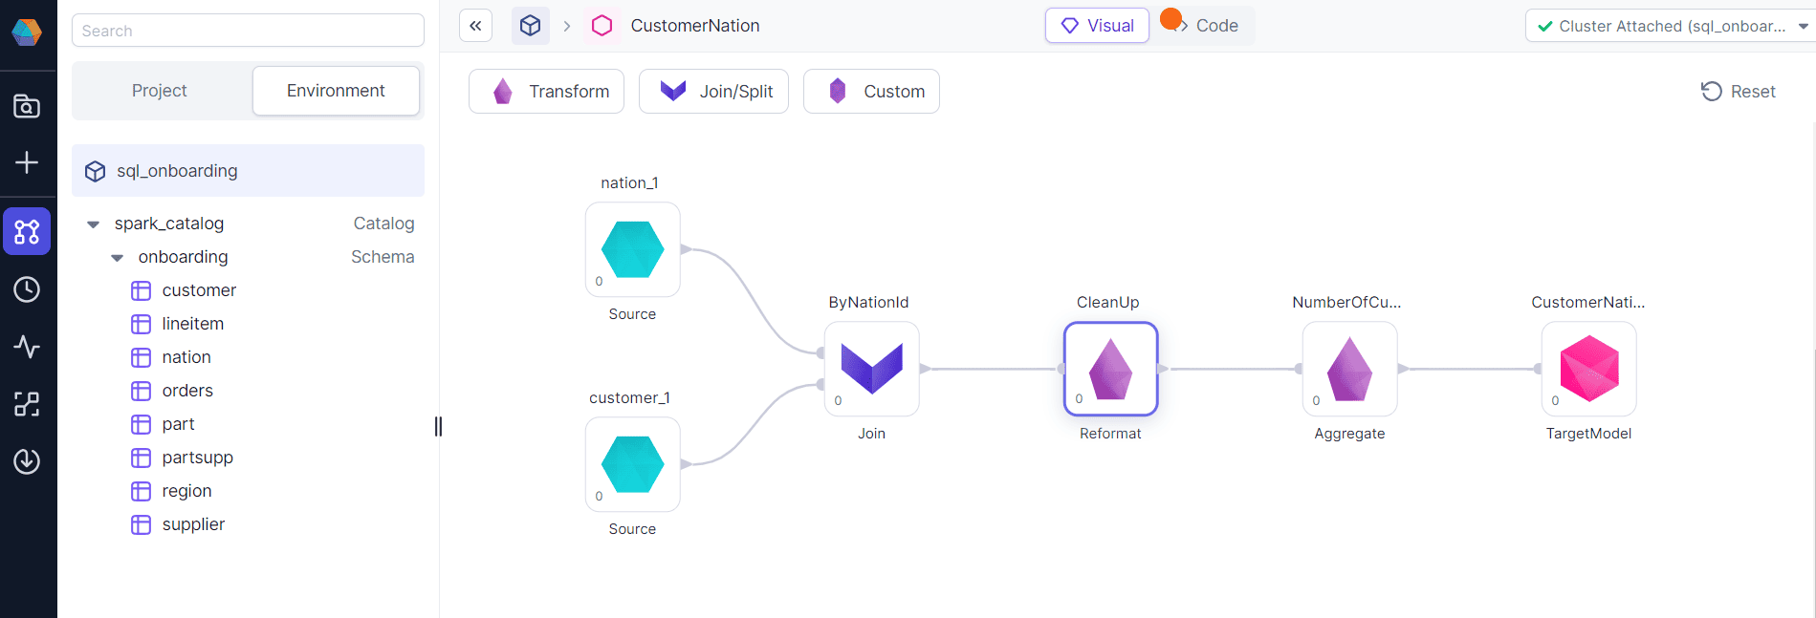The height and width of the screenshot is (618, 1816).
Task: Open the Transform gem menu
Action: click(546, 92)
